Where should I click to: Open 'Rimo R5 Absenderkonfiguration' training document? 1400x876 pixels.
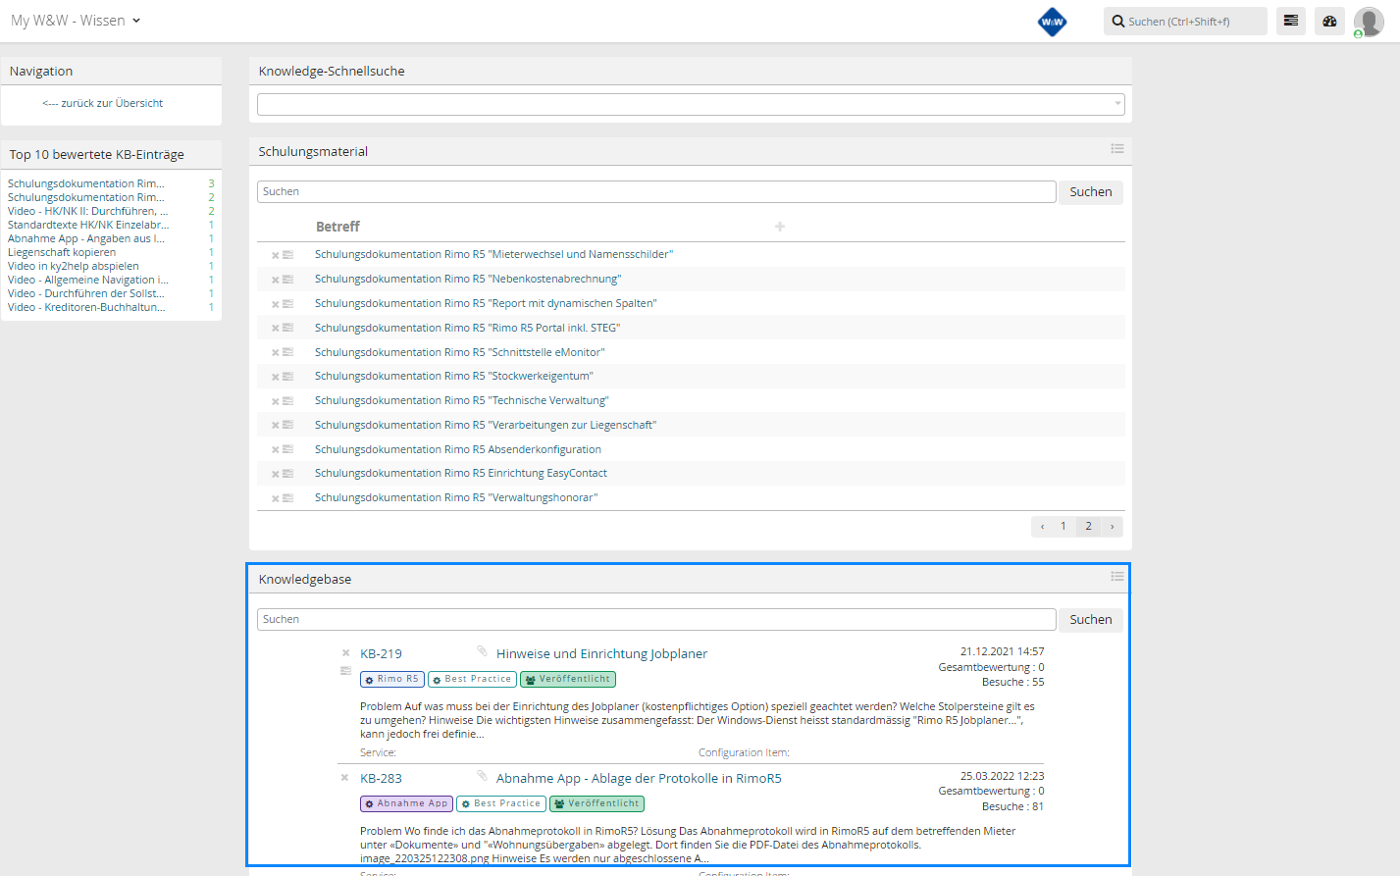coord(458,449)
